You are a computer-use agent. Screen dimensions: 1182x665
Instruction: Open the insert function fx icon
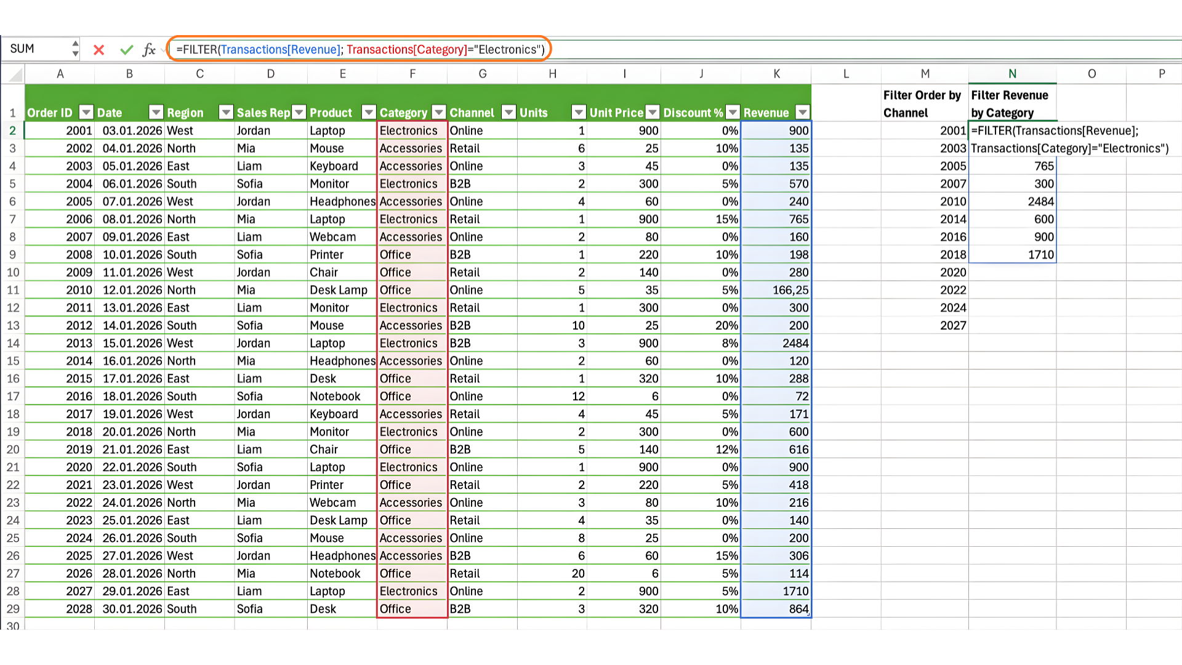click(x=149, y=50)
